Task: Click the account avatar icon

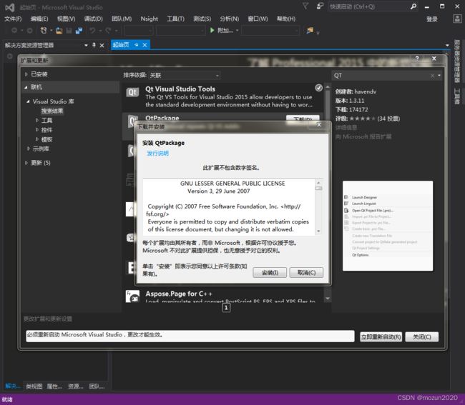Action: coord(457,19)
